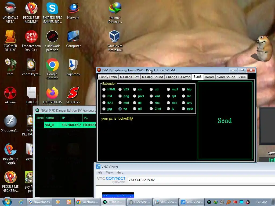Open the VNC Viewer View menu
This screenshot has height=206, width=275.
109,172
